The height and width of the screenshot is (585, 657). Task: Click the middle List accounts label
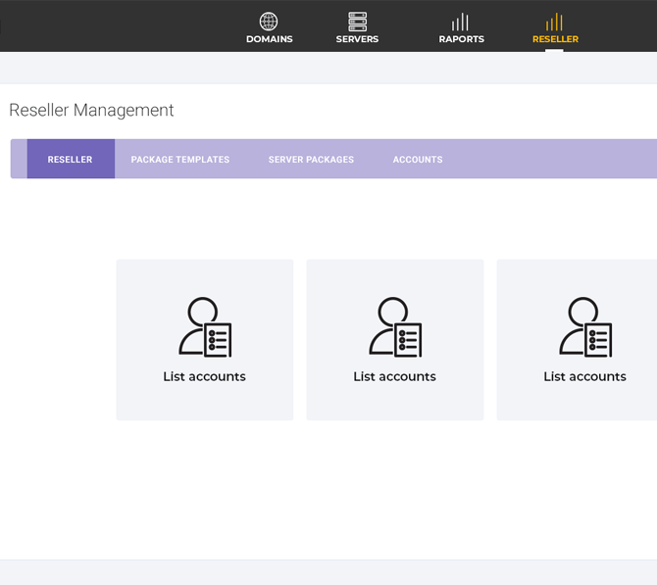coord(394,376)
